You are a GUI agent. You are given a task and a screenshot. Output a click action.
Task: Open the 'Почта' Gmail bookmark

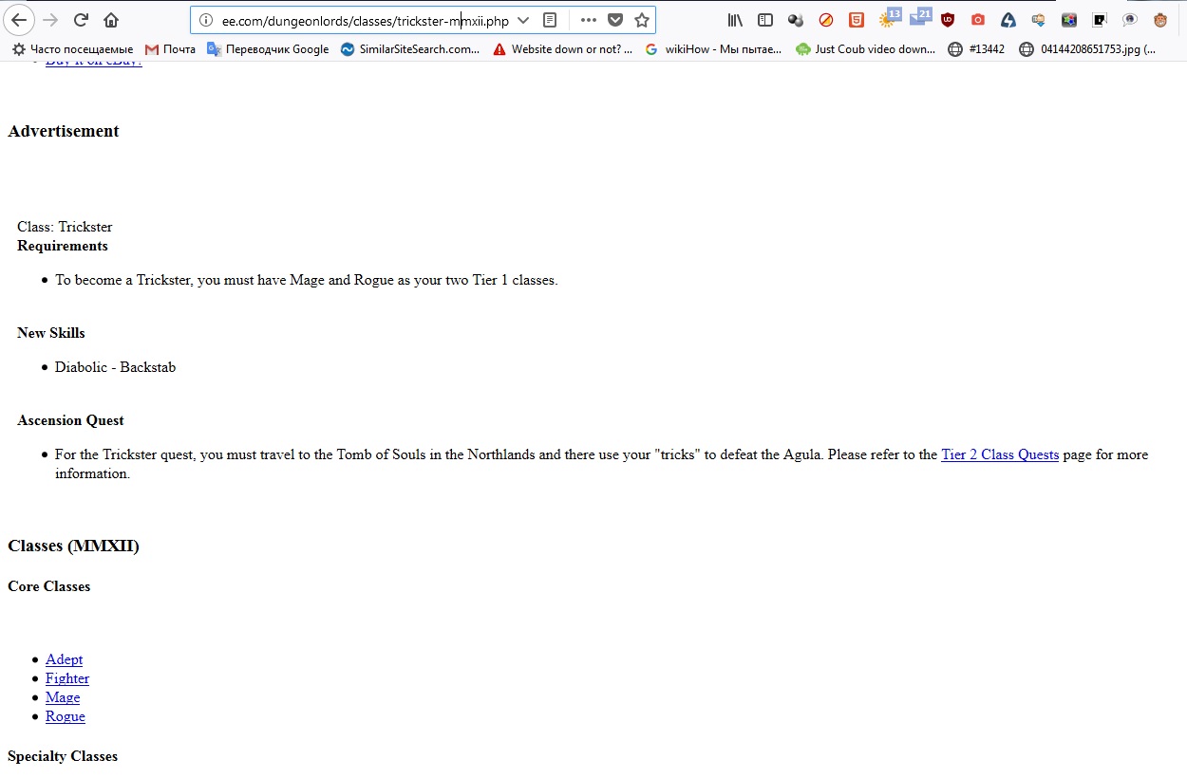tap(170, 49)
